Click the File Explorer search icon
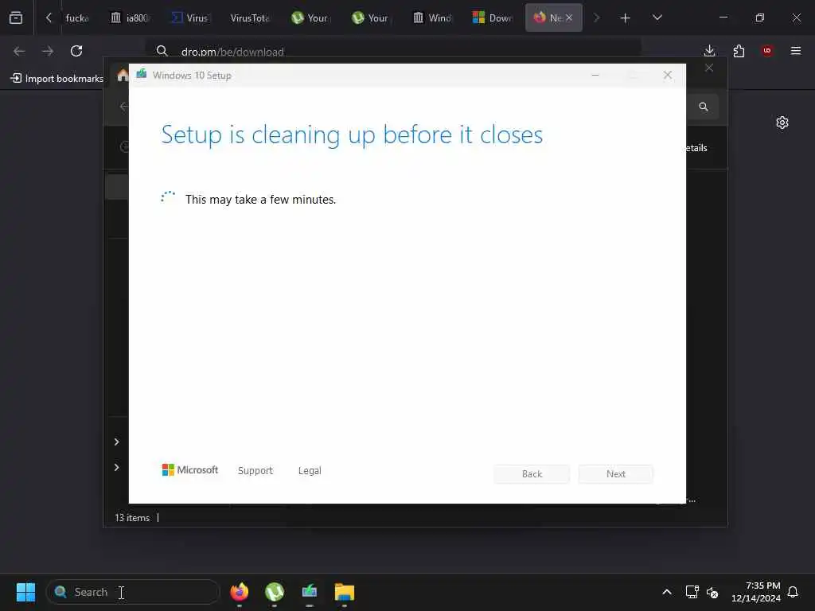Image resolution: width=815 pixels, height=611 pixels. [704, 107]
